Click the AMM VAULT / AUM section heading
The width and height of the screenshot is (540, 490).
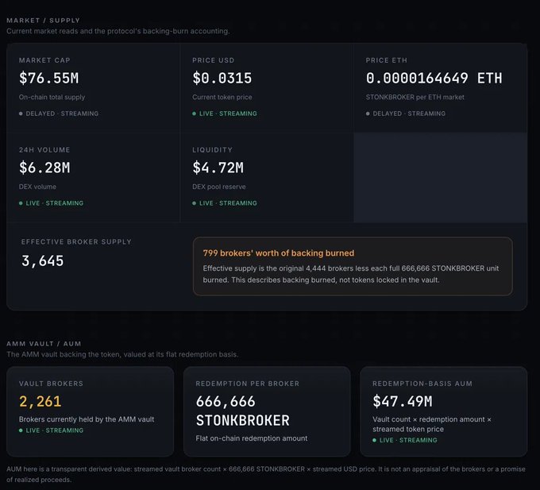[44, 344]
